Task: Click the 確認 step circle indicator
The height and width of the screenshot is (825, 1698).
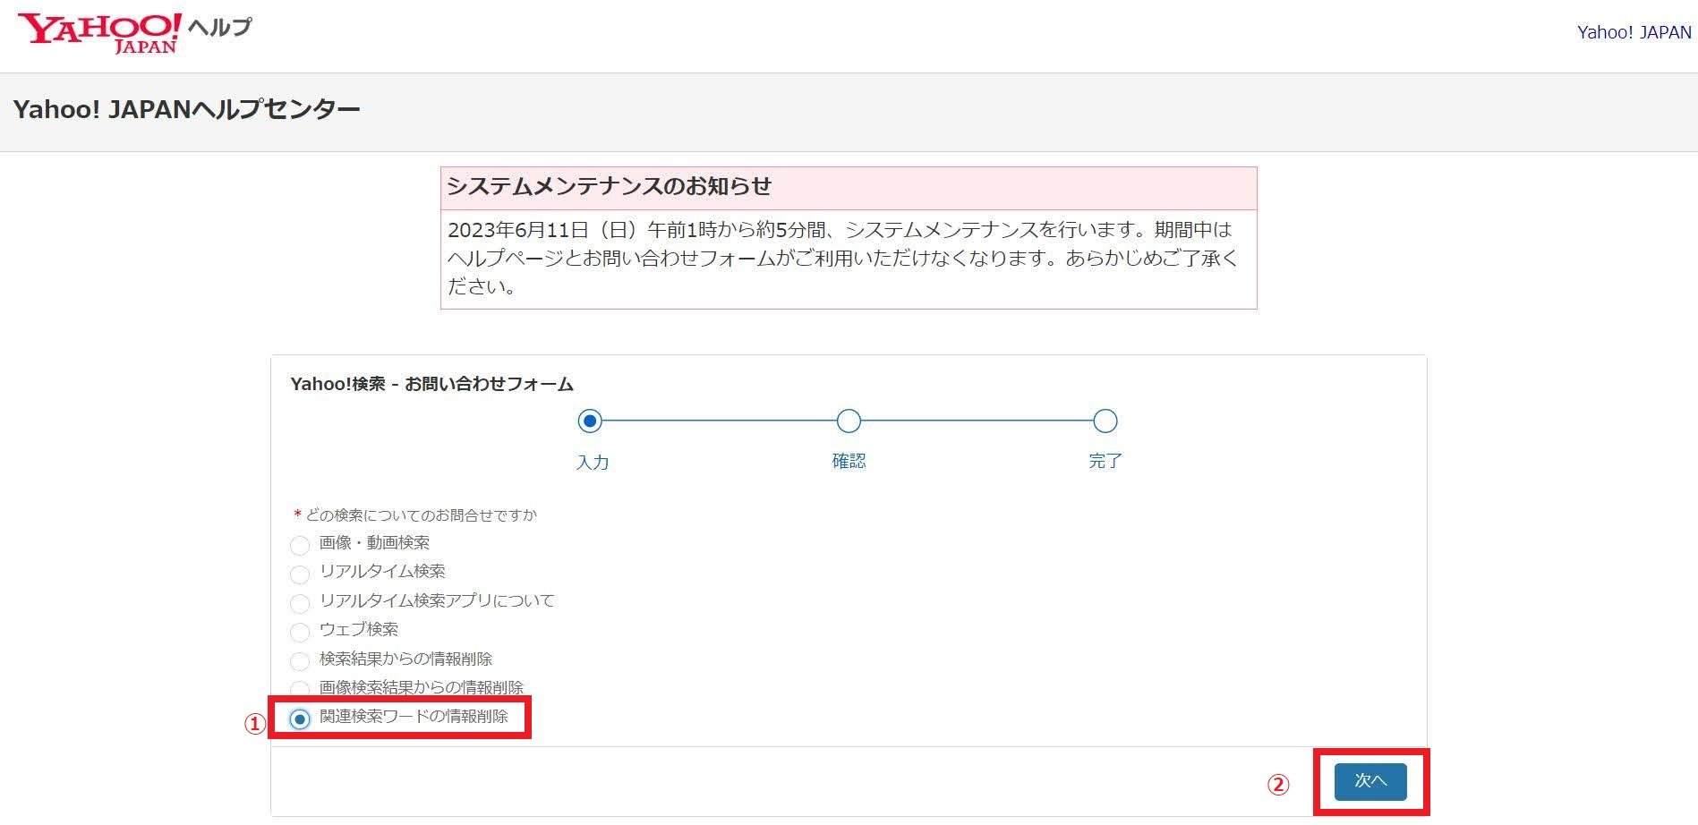Action: point(849,421)
